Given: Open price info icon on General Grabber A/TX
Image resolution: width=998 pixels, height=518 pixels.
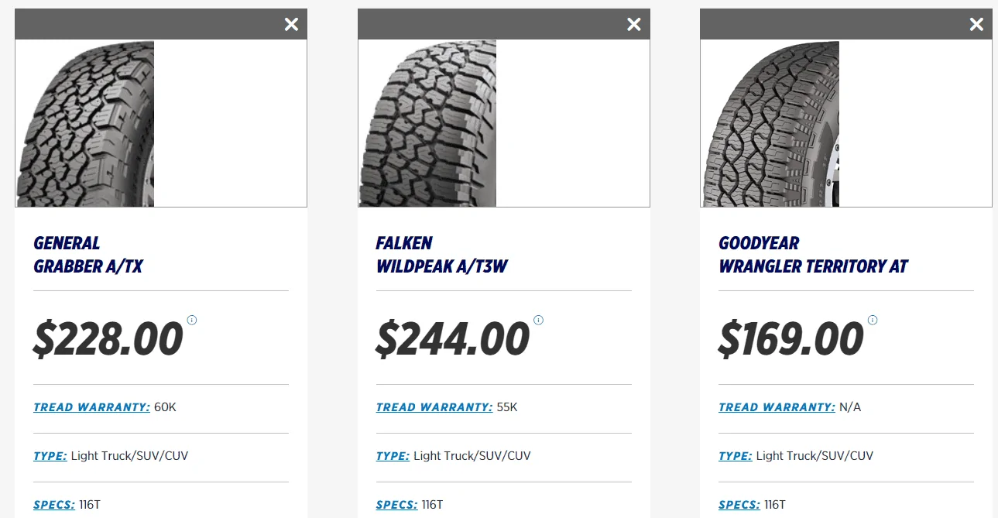Looking at the screenshot, I should [191, 320].
